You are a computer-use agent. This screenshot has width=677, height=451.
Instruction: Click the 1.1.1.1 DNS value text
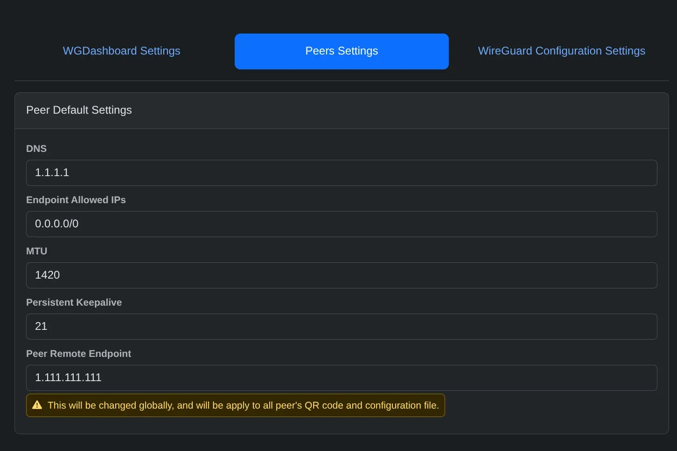point(52,172)
